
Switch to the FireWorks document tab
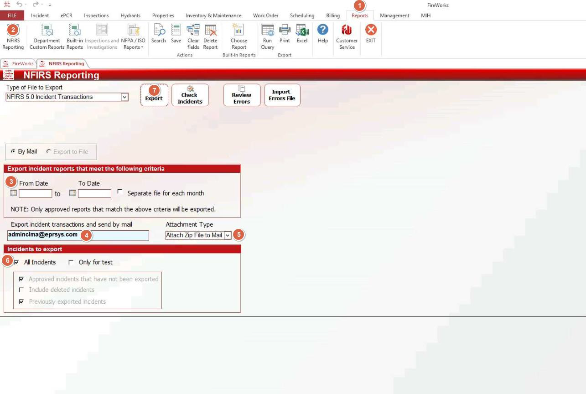click(x=19, y=63)
